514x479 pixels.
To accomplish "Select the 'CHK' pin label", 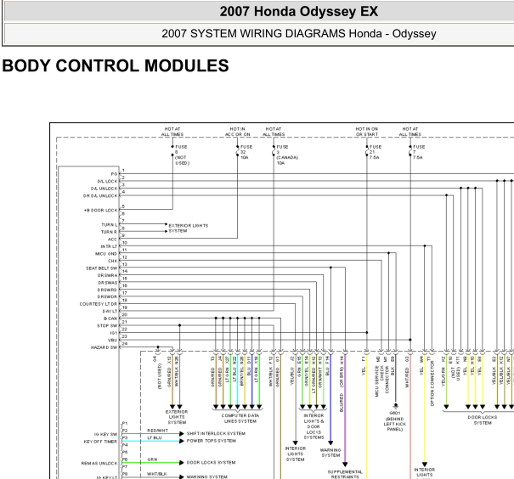I will [x=112, y=261].
